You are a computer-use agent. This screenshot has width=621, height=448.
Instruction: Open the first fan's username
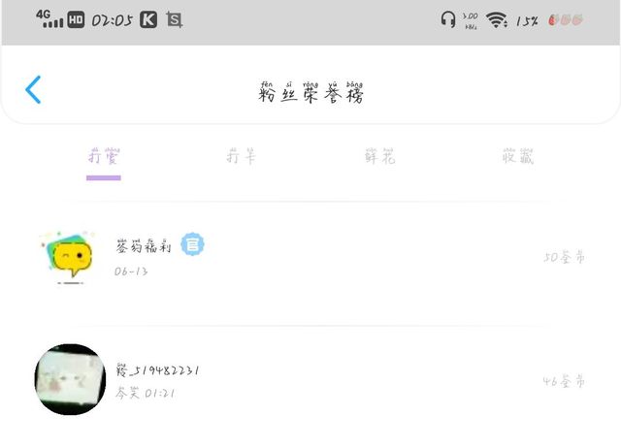tap(144, 246)
